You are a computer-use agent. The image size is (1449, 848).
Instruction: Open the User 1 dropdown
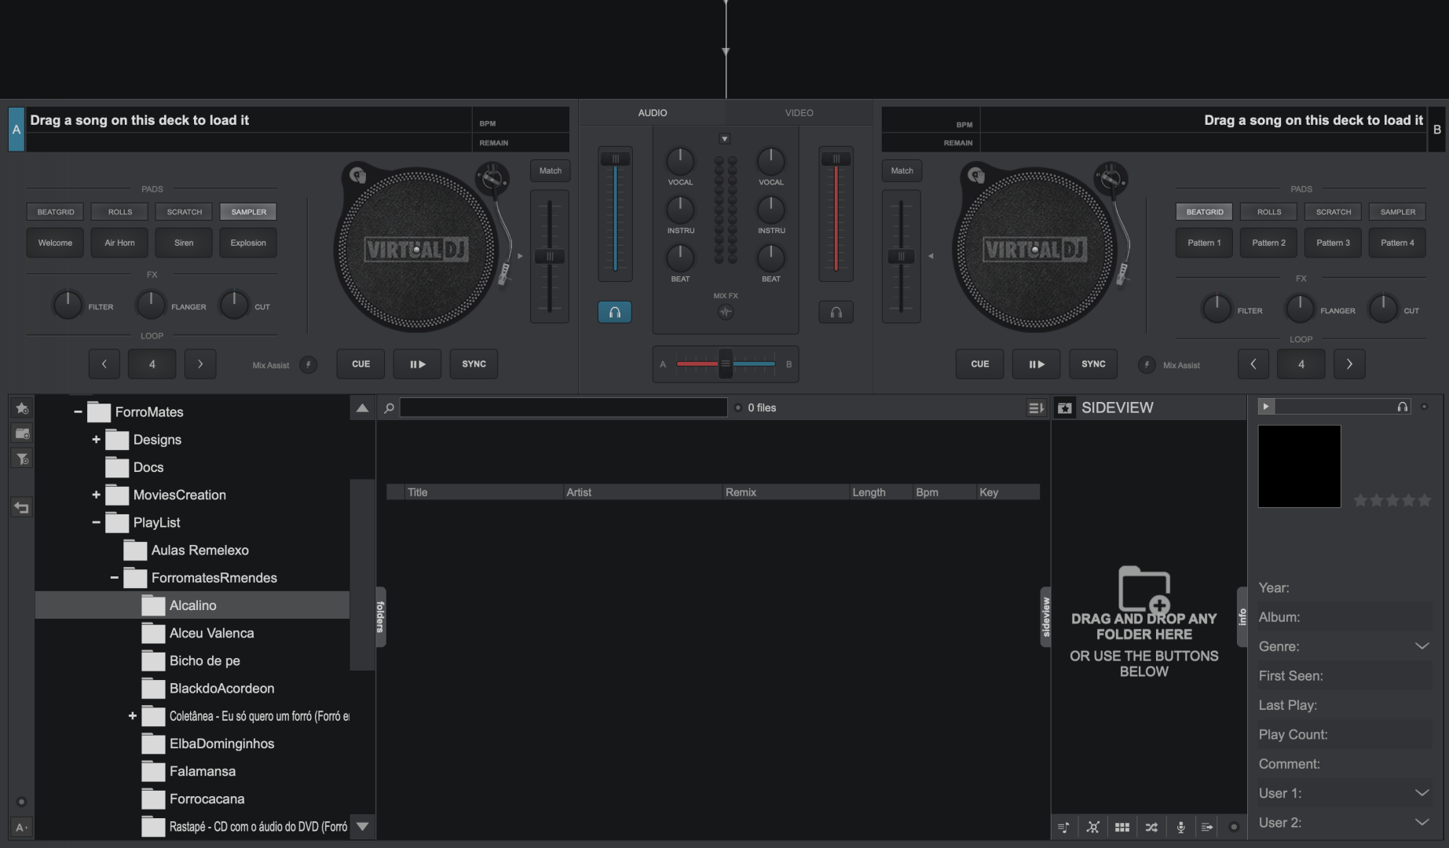click(x=1422, y=793)
